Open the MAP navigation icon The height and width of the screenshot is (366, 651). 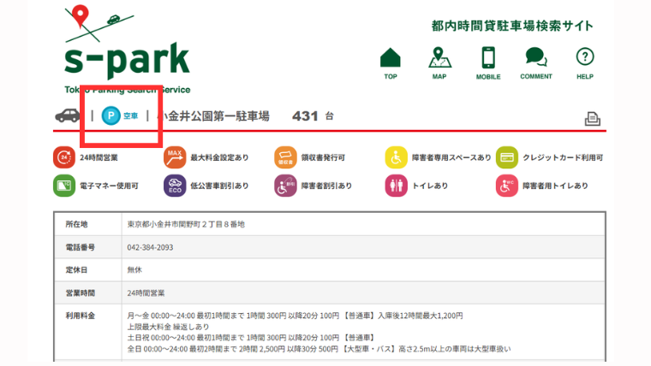click(439, 58)
